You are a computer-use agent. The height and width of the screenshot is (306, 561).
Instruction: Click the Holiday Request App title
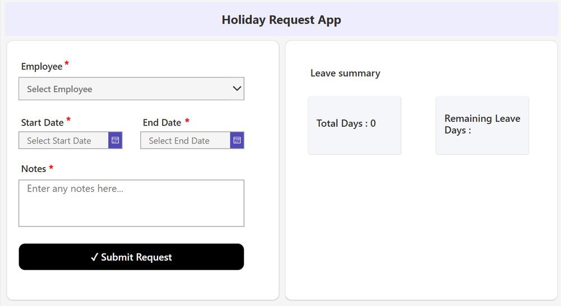click(x=281, y=20)
